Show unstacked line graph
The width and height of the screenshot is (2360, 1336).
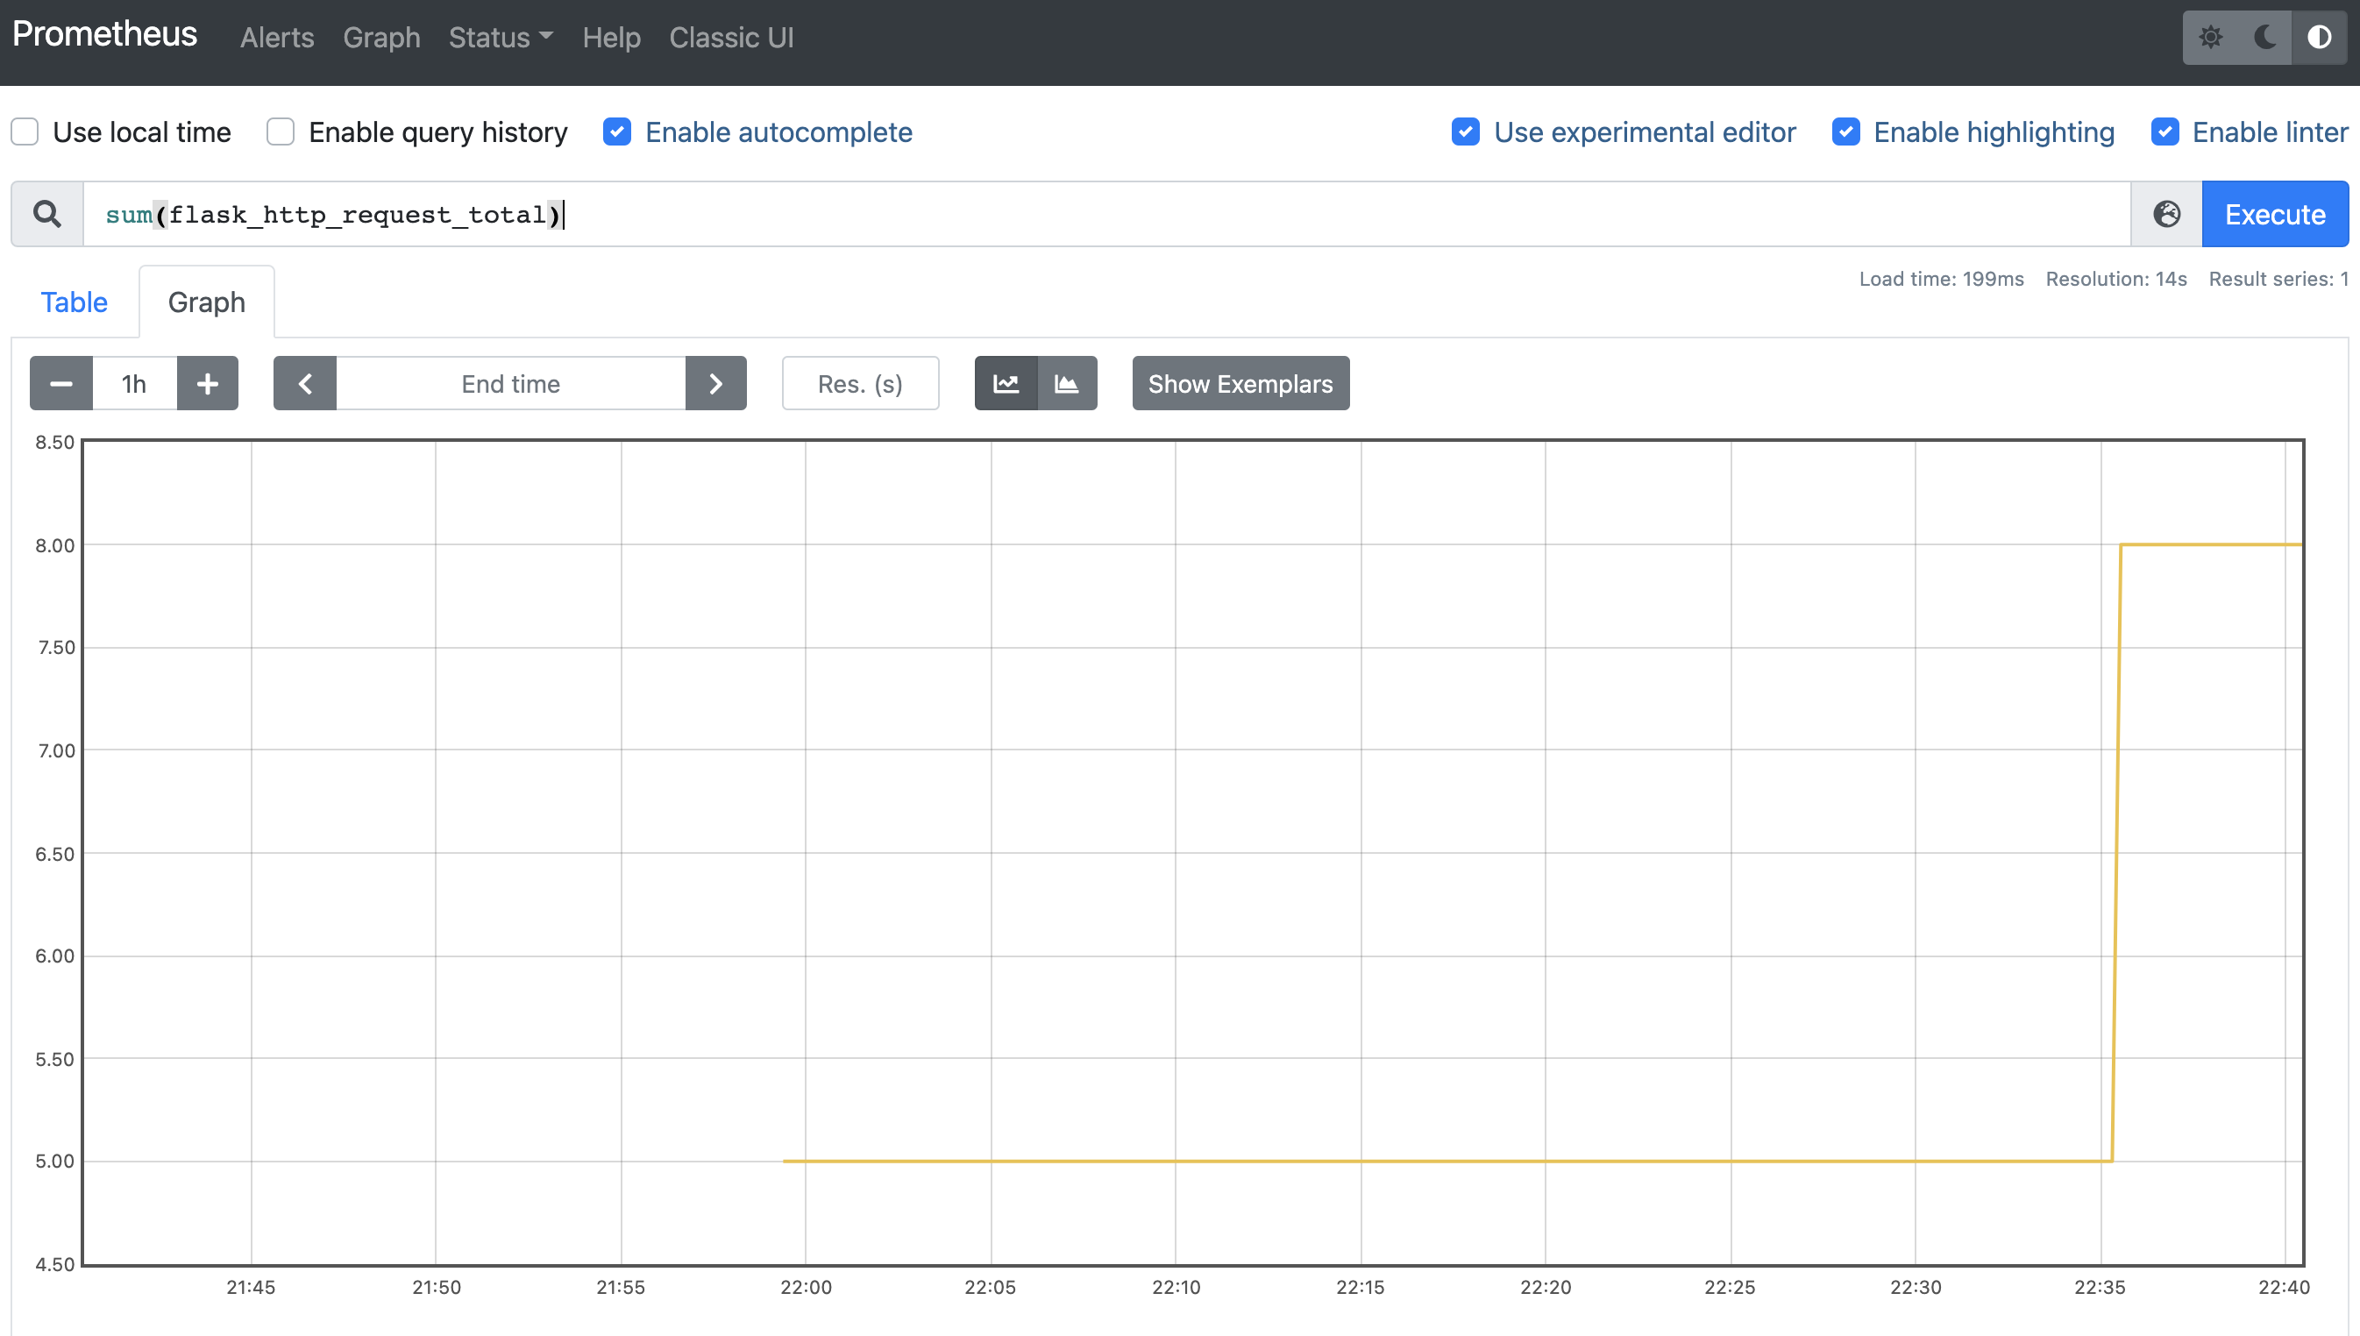[1006, 382]
